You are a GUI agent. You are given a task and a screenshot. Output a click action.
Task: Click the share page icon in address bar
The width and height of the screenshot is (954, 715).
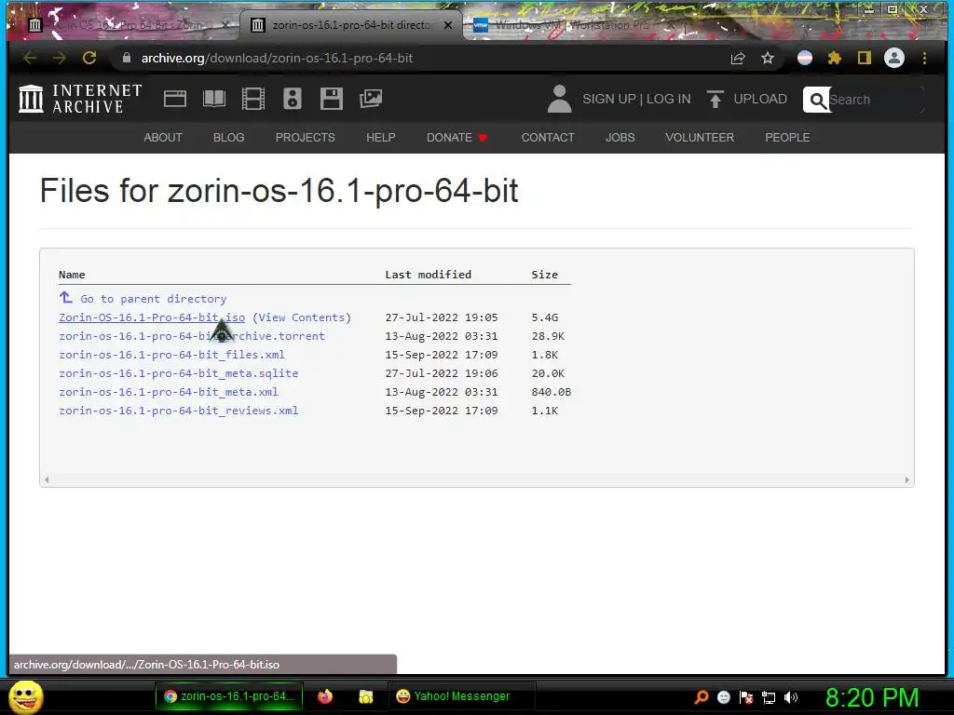(x=738, y=58)
